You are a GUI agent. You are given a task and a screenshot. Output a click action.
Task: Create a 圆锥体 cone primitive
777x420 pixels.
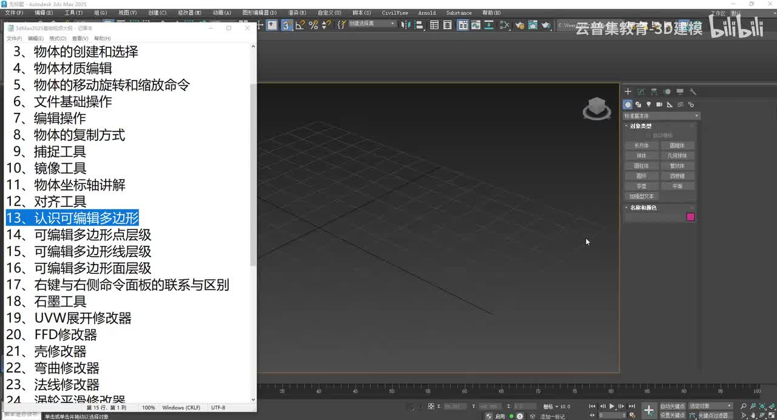point(677,146)
